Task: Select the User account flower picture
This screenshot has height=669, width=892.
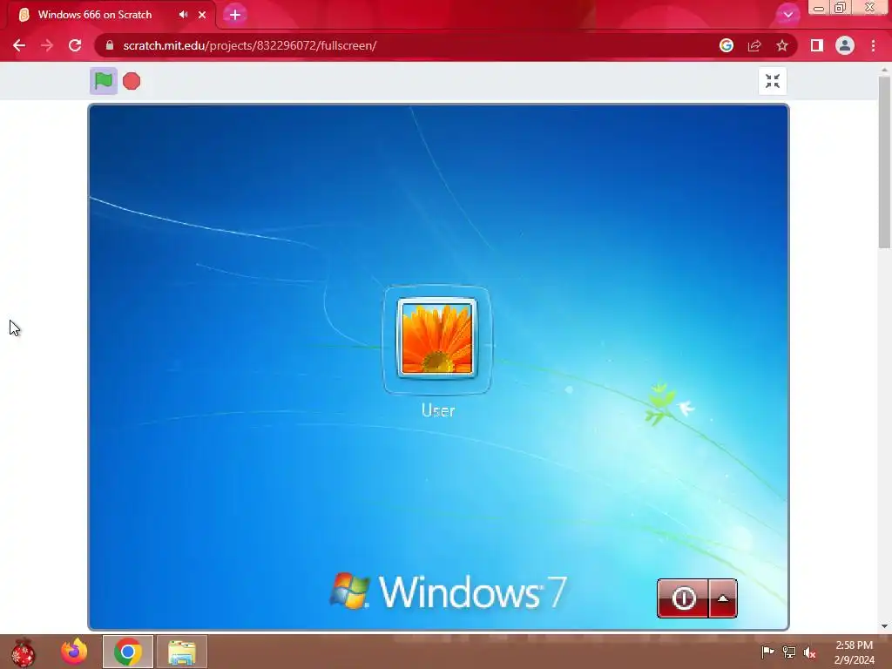Action: 437,337
